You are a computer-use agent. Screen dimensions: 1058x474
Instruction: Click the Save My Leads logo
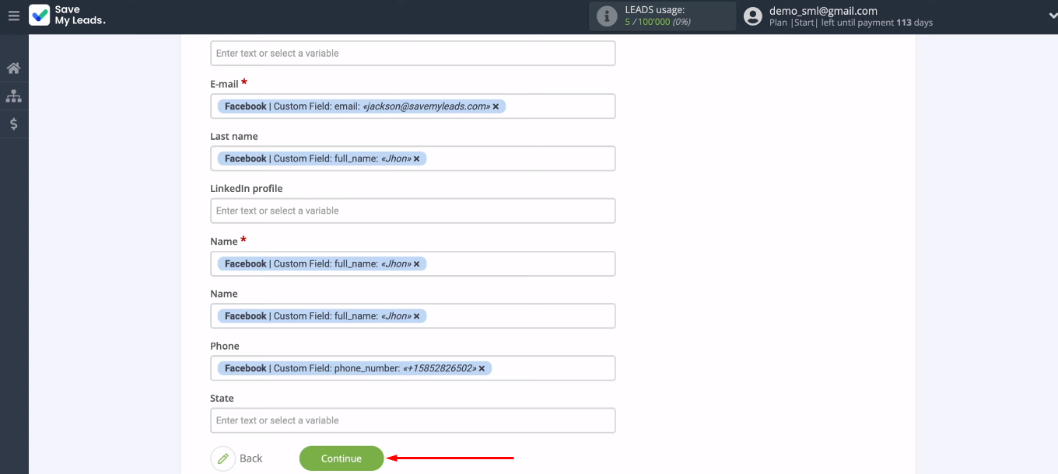[x=68, y=16]
